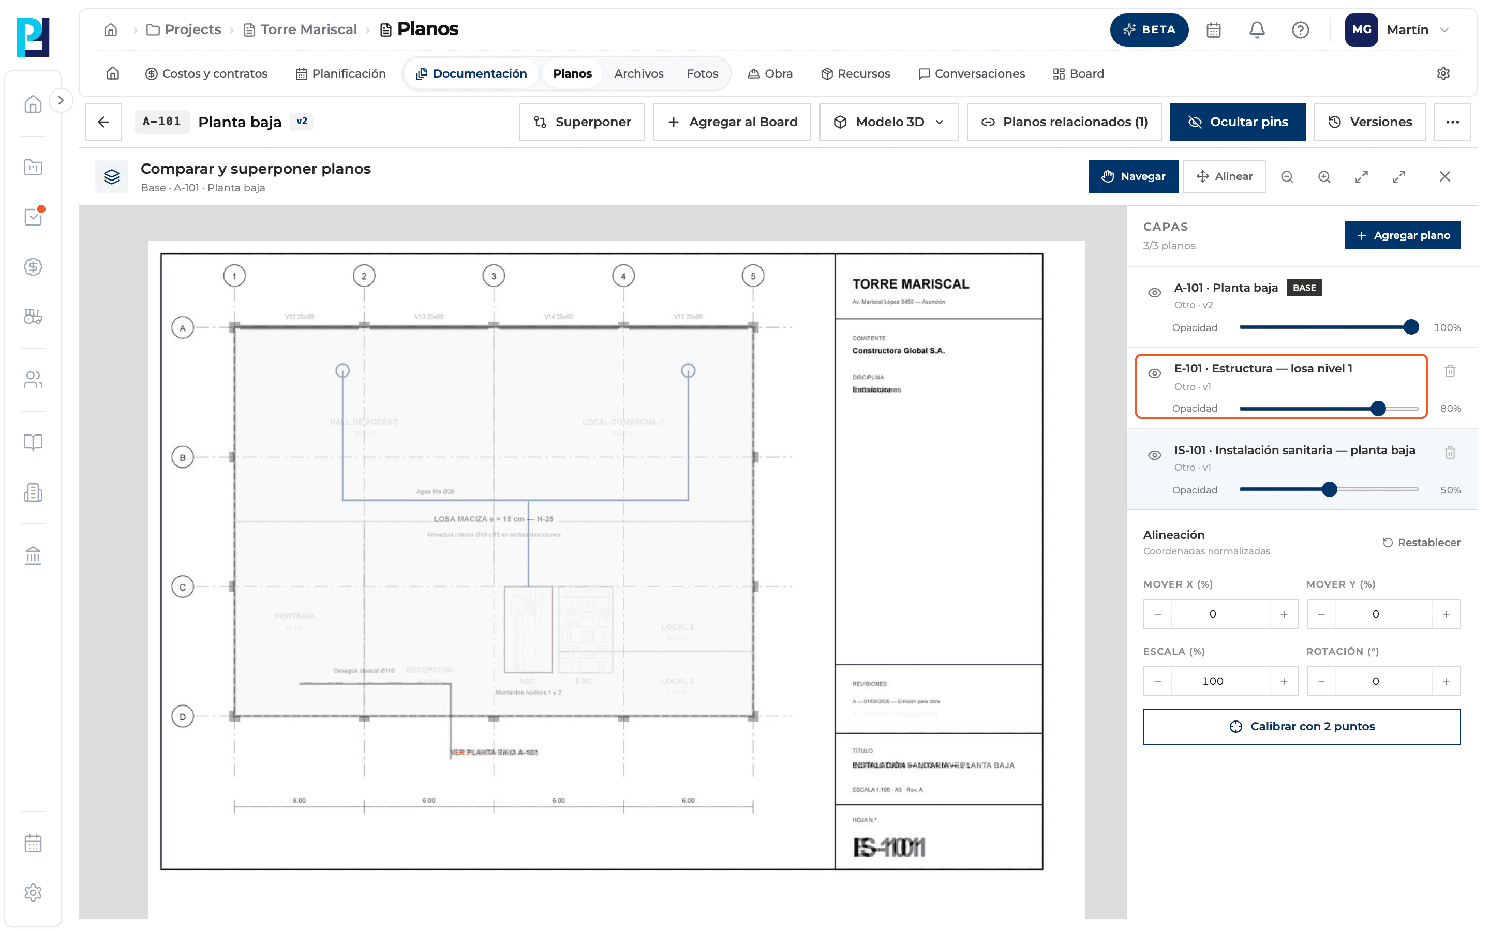
Task: Toggle Ocultar pins button
Action: point(1237,122)
